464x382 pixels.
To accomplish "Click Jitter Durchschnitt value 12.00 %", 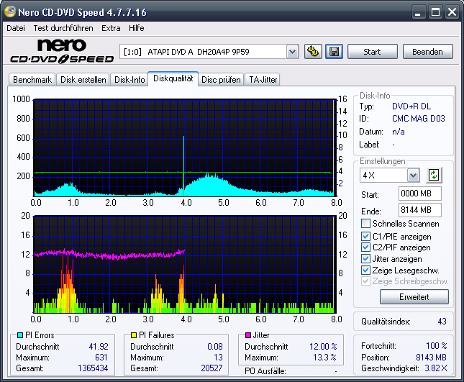I will click(x=323, y=347).
